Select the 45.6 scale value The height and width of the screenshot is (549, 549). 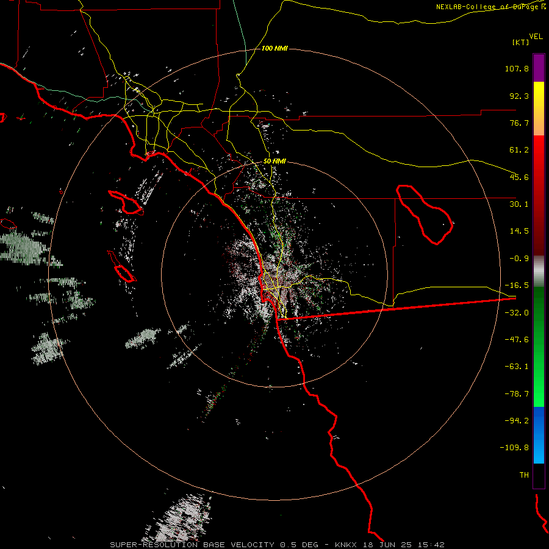point(519,177)
